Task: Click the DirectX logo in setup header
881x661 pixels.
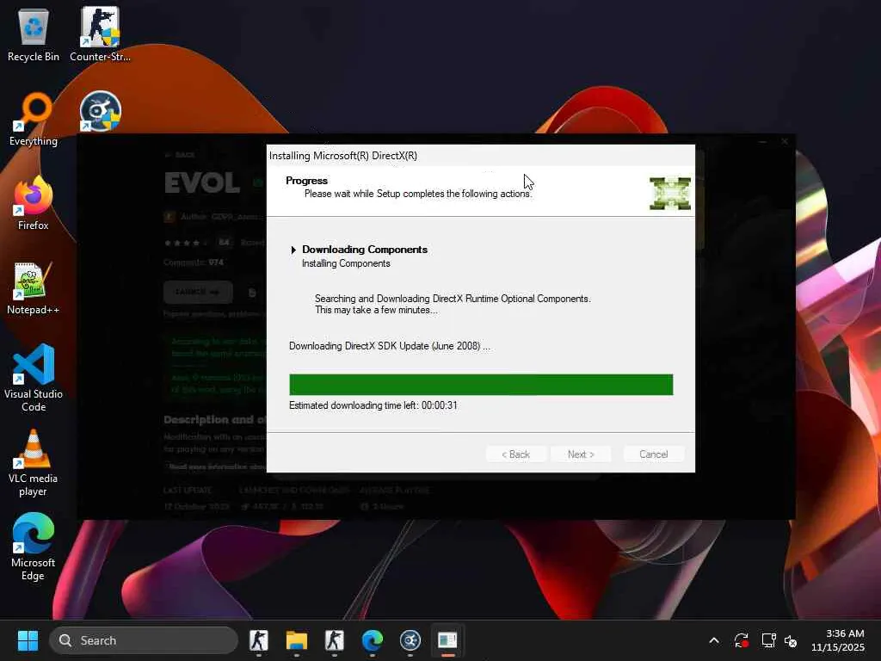Action: [670, 194]
